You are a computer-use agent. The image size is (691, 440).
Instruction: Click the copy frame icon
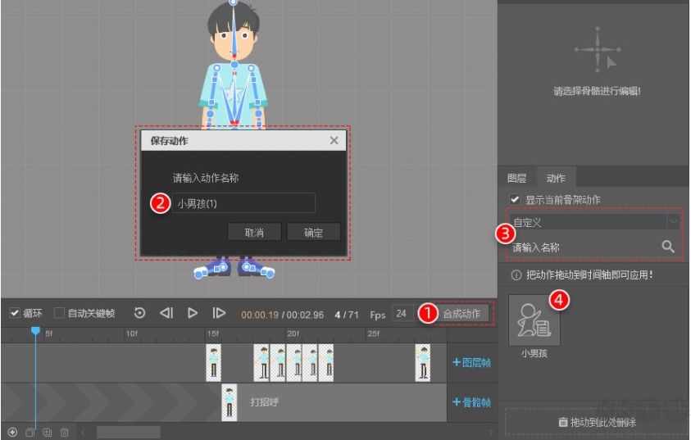(30, 433)
